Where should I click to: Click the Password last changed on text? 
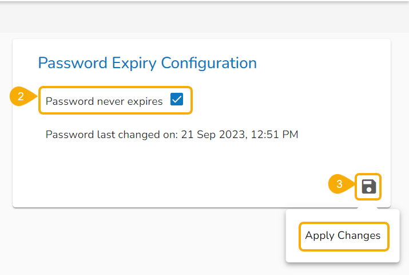tap(112, 135)
